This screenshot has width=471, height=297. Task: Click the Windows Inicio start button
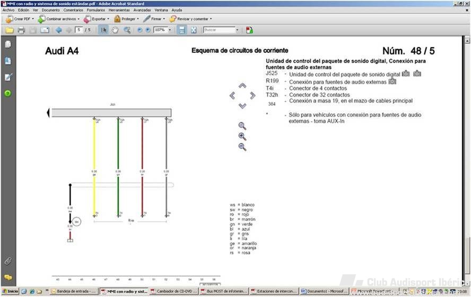(10, 291)
